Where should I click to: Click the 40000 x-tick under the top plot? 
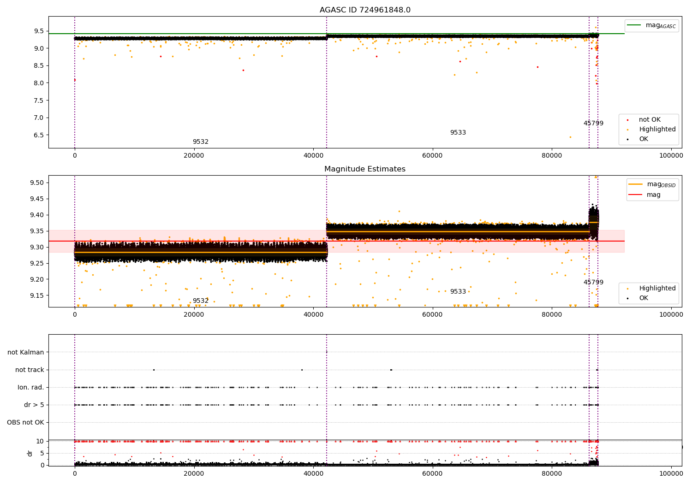coord(313,156)
